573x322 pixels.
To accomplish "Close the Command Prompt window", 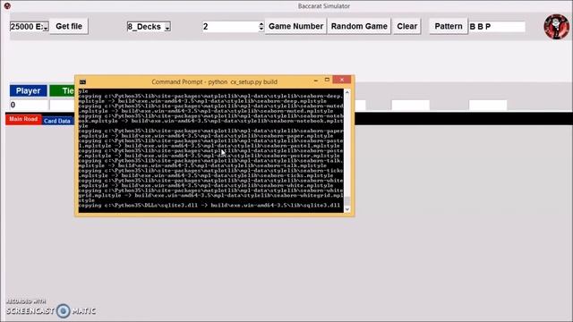I will (342, 80).
